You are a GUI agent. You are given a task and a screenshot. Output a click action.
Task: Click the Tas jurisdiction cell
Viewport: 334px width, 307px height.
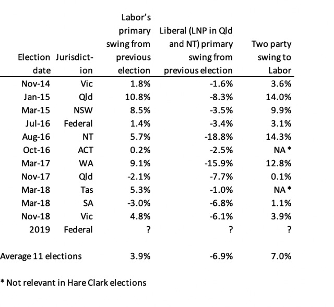85,190
